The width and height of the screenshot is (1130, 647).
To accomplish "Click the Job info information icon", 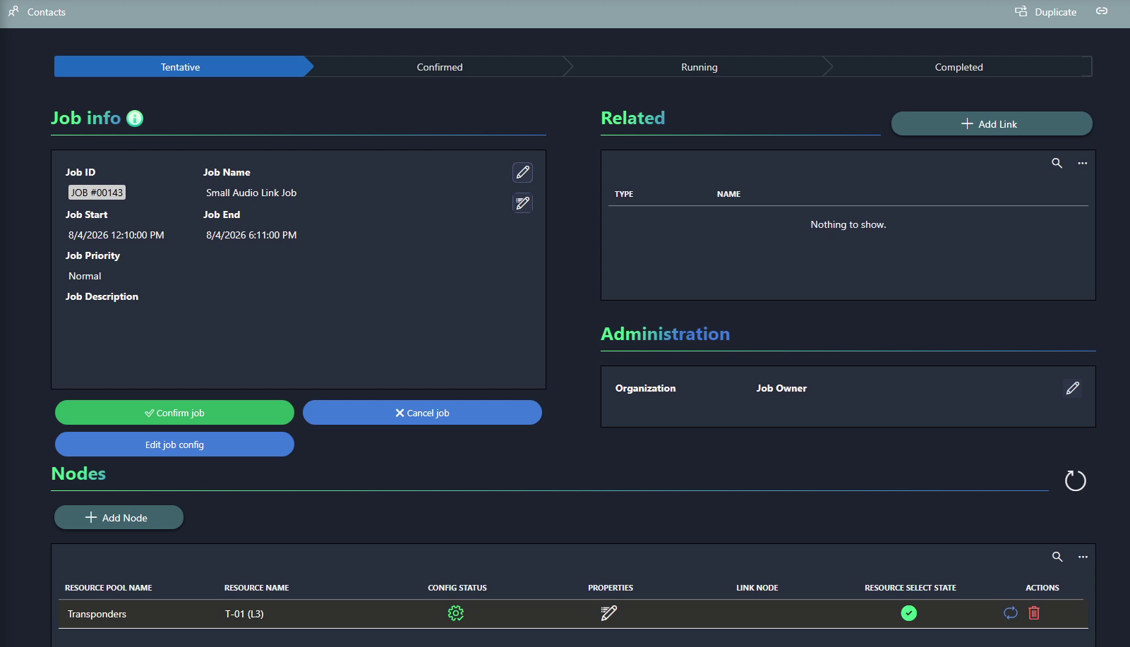I will (135, 119).
